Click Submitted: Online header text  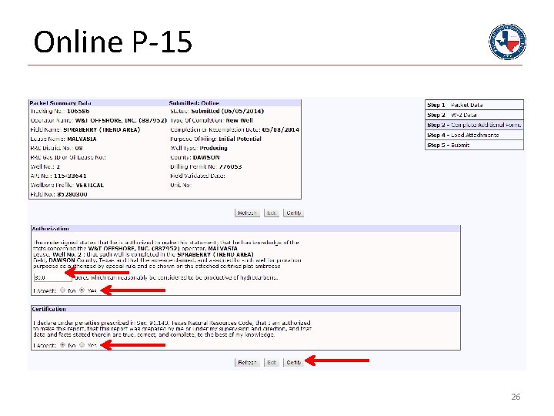(x=194, y=103)
